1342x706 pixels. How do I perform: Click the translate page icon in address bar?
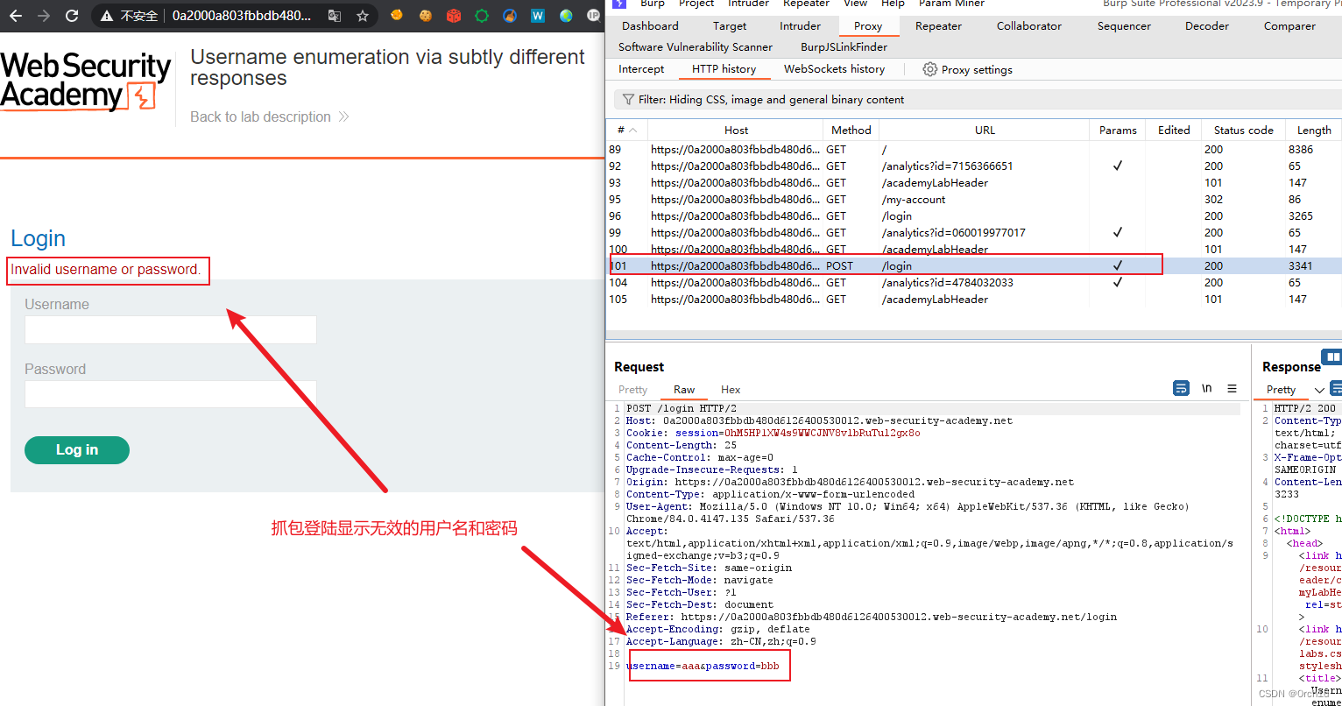pyautogui.click(x=335, y=16)
